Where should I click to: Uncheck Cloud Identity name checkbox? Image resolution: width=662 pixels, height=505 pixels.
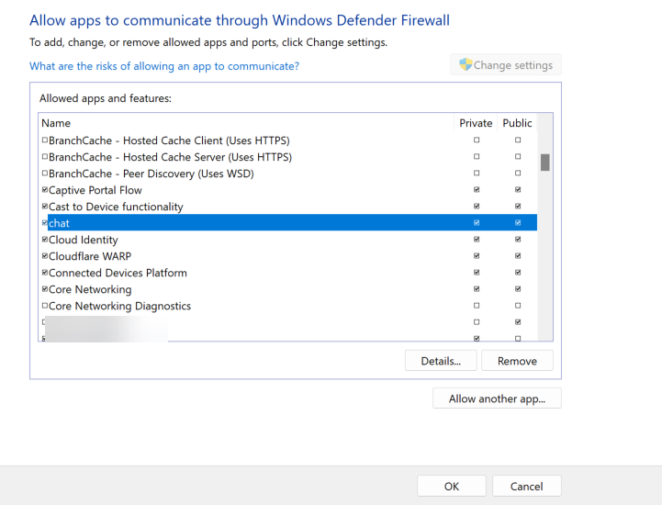(45, 240)
